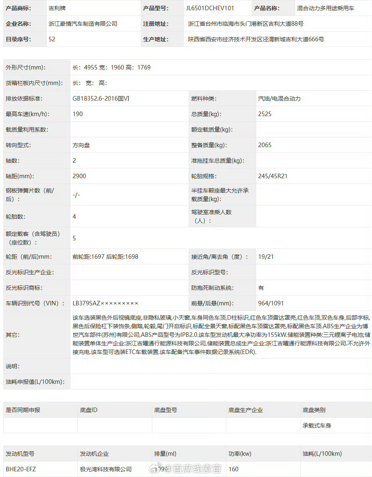Select the 最高车速(km/h) label
Image resolution: width=372 pixels, height=477 pixels.
click(27, 114)
